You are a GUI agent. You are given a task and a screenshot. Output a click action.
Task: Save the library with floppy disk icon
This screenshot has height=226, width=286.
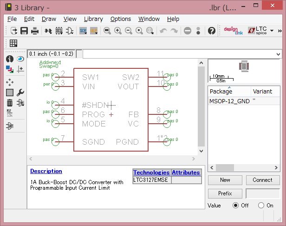click(x=24, y=31)
